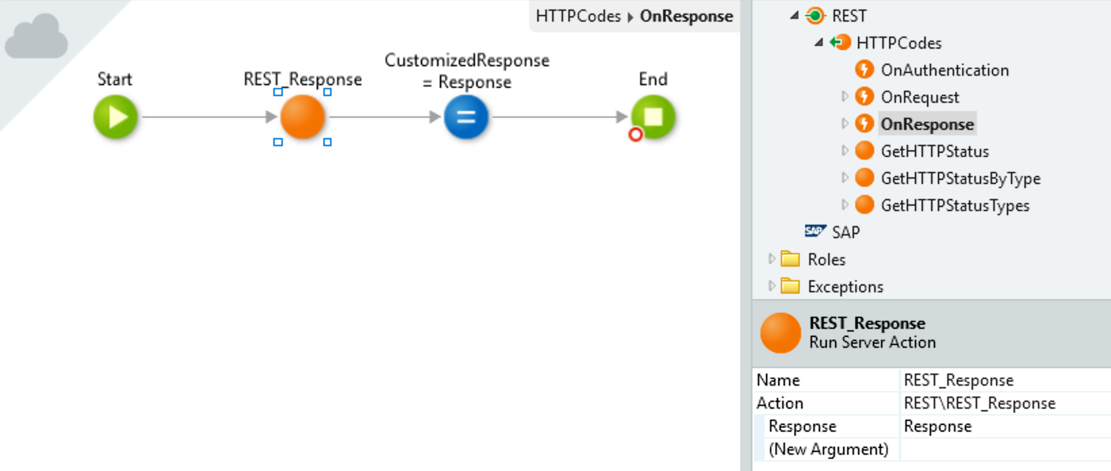Click the GetHTTPStatusByType orange method icon
The width and height of the screenshot is (1111, 471).
(864, 178)
